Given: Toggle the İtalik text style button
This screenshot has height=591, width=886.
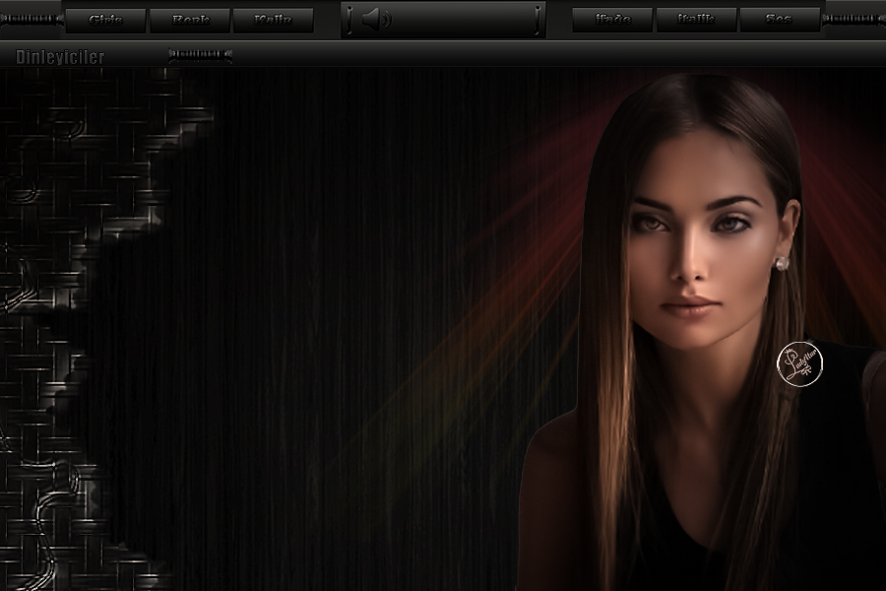Looking at the screenshot, I should click(x=696, y=20).
